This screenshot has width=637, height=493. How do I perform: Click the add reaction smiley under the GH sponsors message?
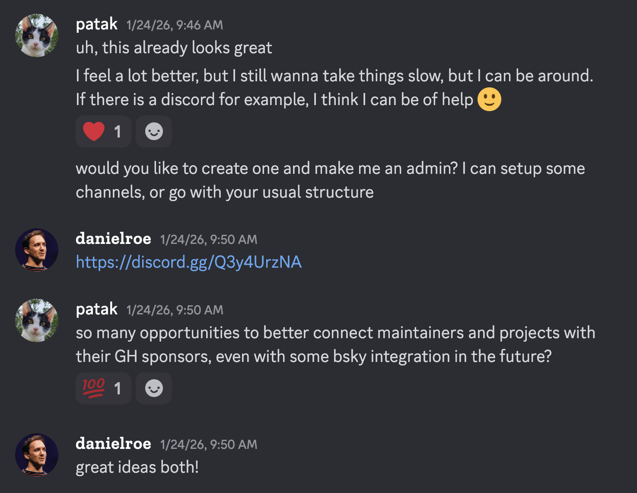coord(153,388)
